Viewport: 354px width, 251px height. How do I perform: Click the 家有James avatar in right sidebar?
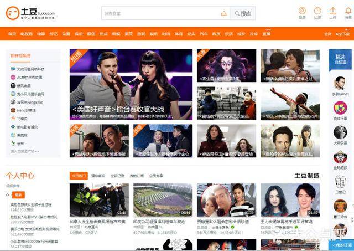(x=340, y=83)
